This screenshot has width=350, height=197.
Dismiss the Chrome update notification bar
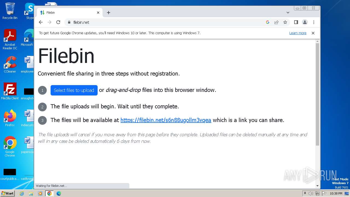pos(313,33)
